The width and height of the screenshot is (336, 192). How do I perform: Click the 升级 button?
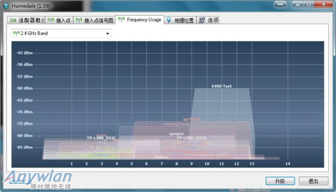(279, 181)
